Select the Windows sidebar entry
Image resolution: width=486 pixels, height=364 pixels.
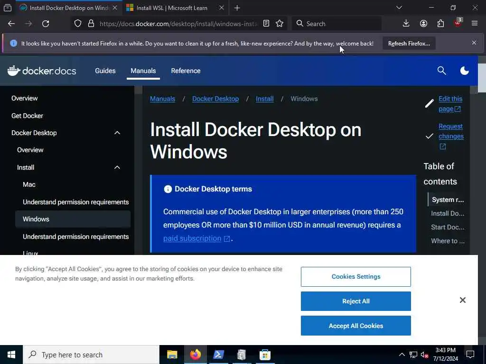coord(73,219)
